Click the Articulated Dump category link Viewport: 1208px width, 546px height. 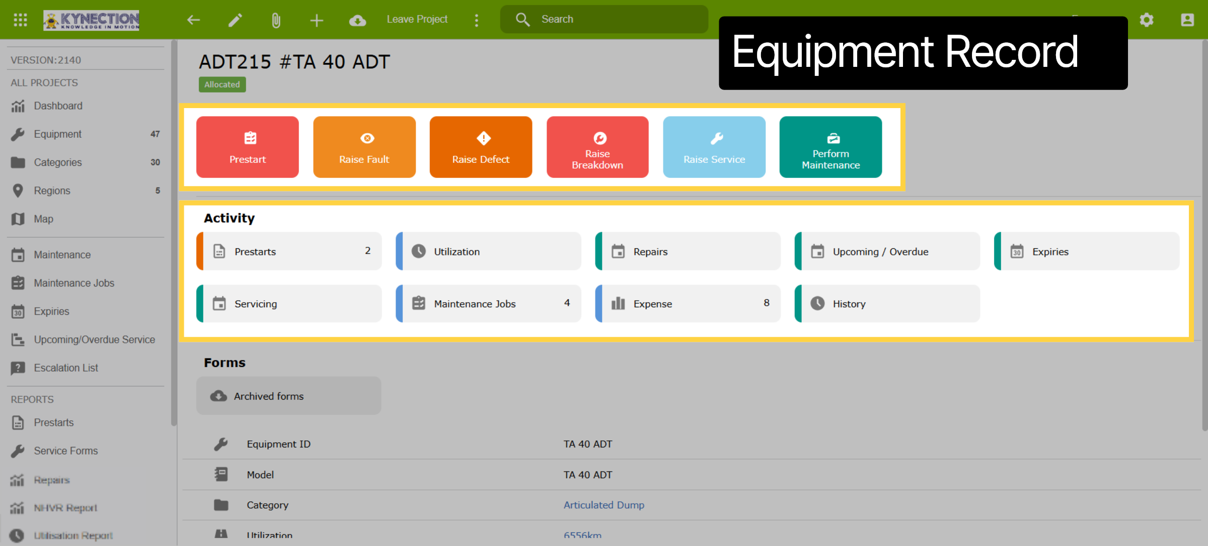603,505
